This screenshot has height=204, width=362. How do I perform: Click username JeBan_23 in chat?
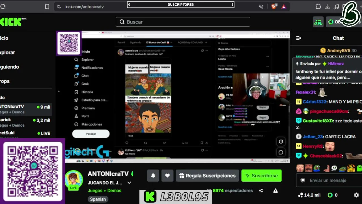tap(313, 137)
